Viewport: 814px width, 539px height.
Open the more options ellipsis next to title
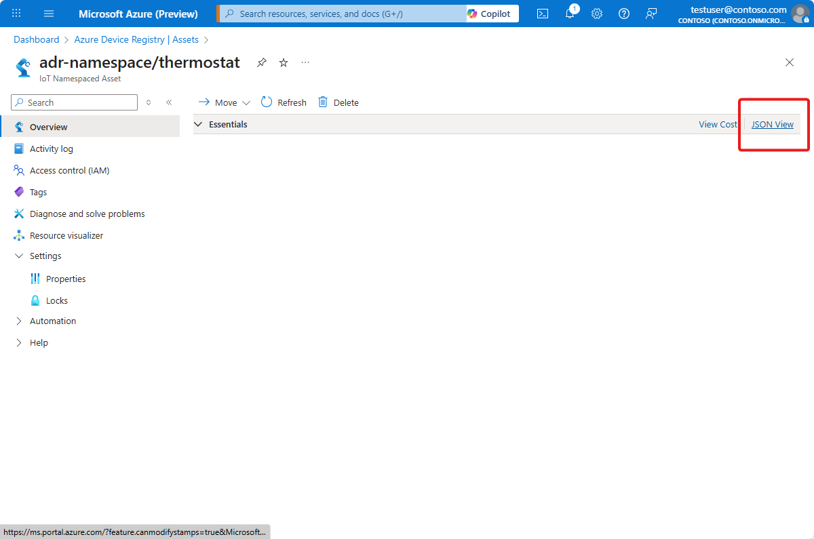click(x=305, y=62)
